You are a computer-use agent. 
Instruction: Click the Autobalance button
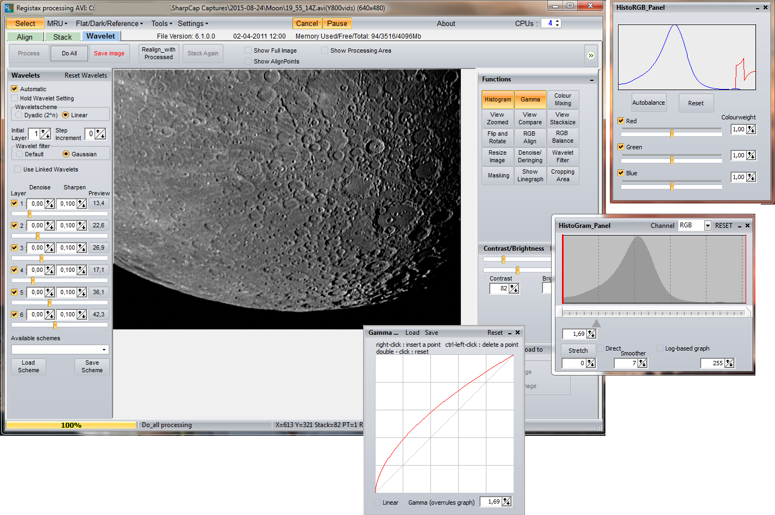click(x=648, y=103)
